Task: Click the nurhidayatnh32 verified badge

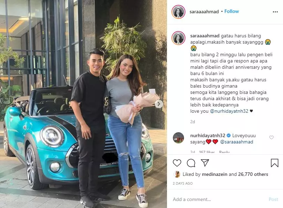Action: click(x=229, y=135)
